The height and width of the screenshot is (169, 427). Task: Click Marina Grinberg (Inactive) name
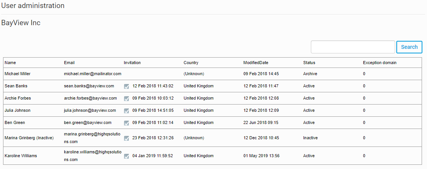pos(29,138)
